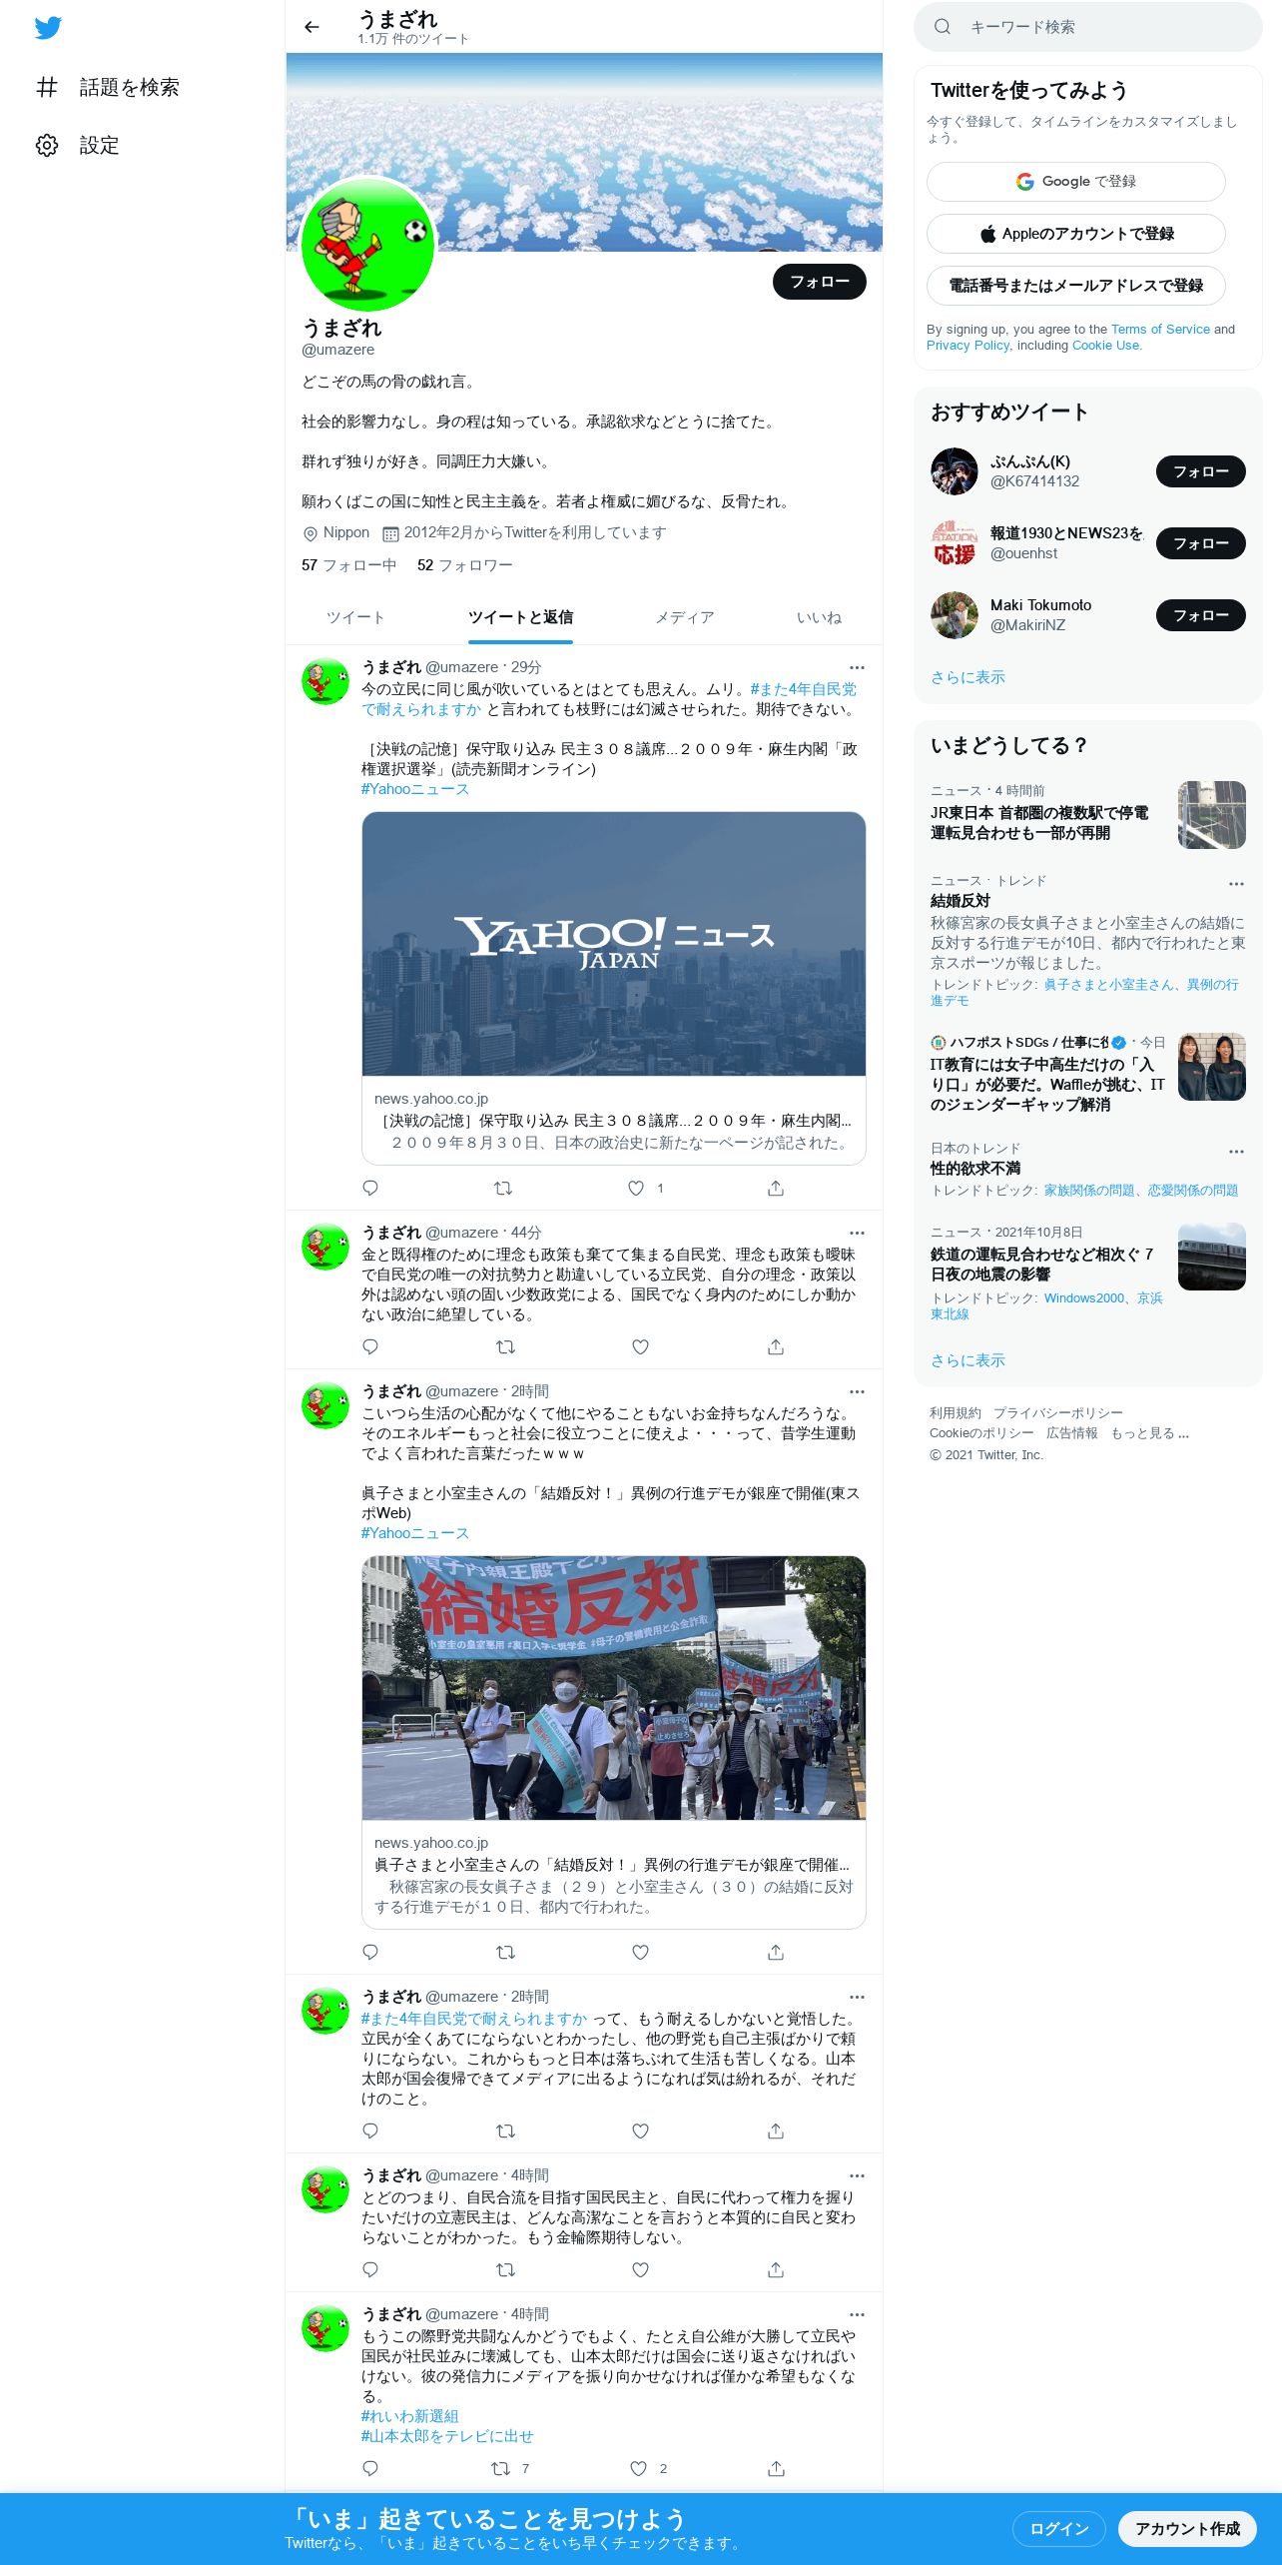
Task: Share the 44分 tweet
Action: (776, 1346)
